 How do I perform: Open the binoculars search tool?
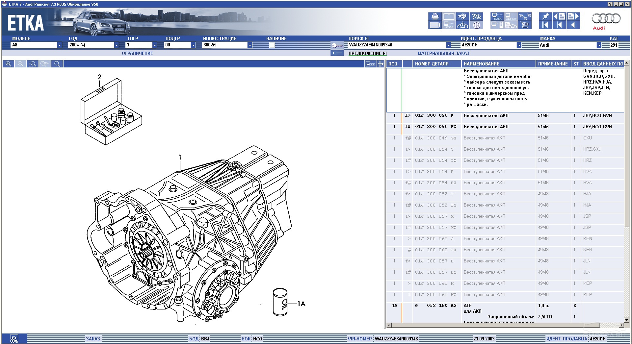(x=462, y=16)
